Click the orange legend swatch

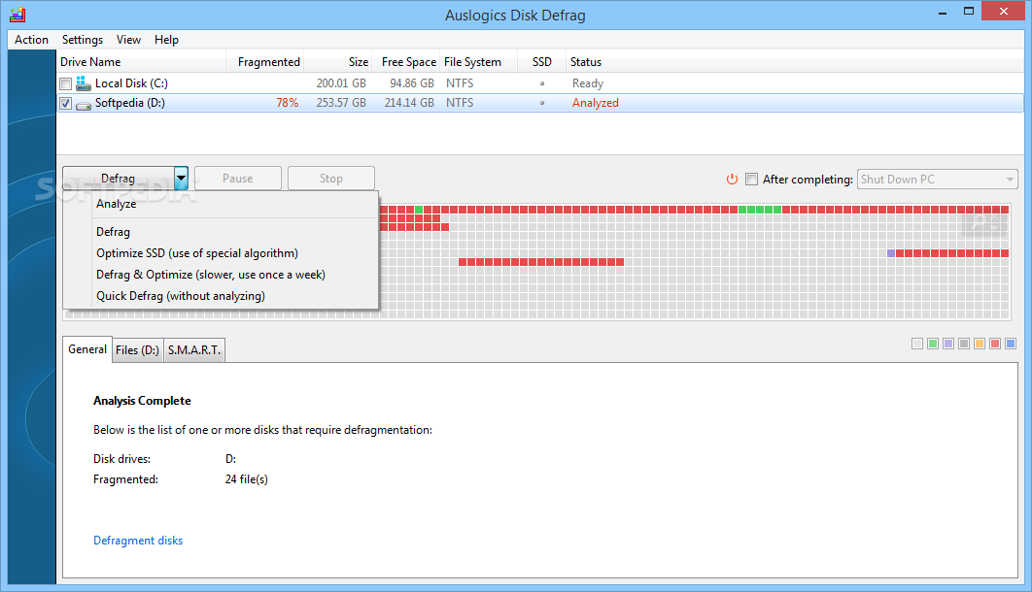click(x=980, y=344)
